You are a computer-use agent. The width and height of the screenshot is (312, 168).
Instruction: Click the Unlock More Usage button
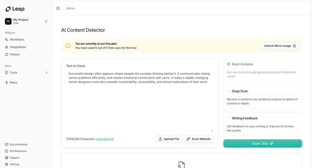280,46
